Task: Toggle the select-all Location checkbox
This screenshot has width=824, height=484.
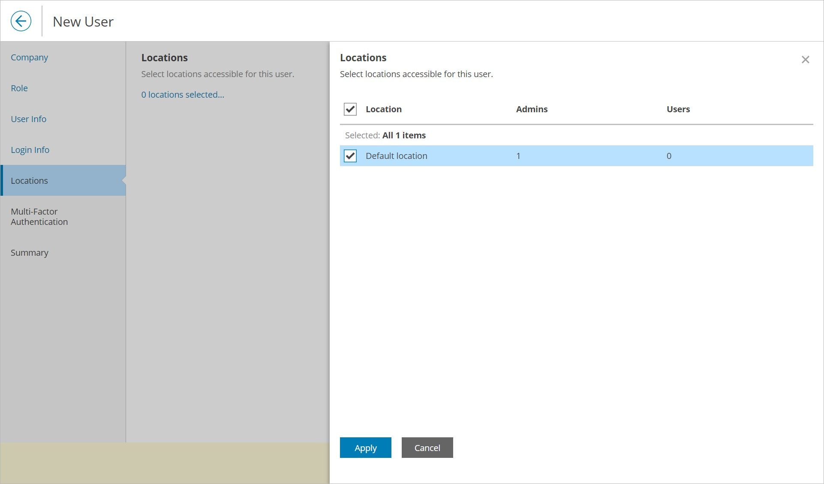Action: [x=350, y=109]
